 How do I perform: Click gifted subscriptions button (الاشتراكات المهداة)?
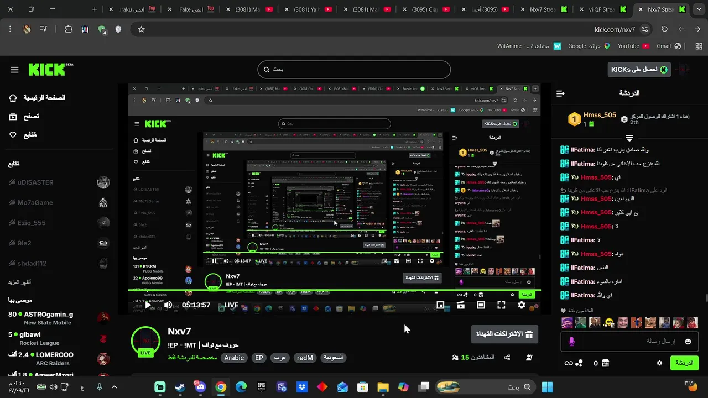pyautogui.click(x=504, y=334)
